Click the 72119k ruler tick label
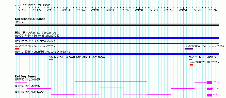The height and width of the screenshot is (98, 226). click(66, 10)
